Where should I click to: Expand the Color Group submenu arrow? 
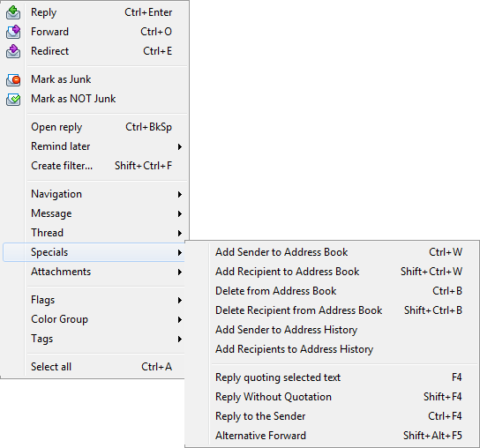pos(180,319)
